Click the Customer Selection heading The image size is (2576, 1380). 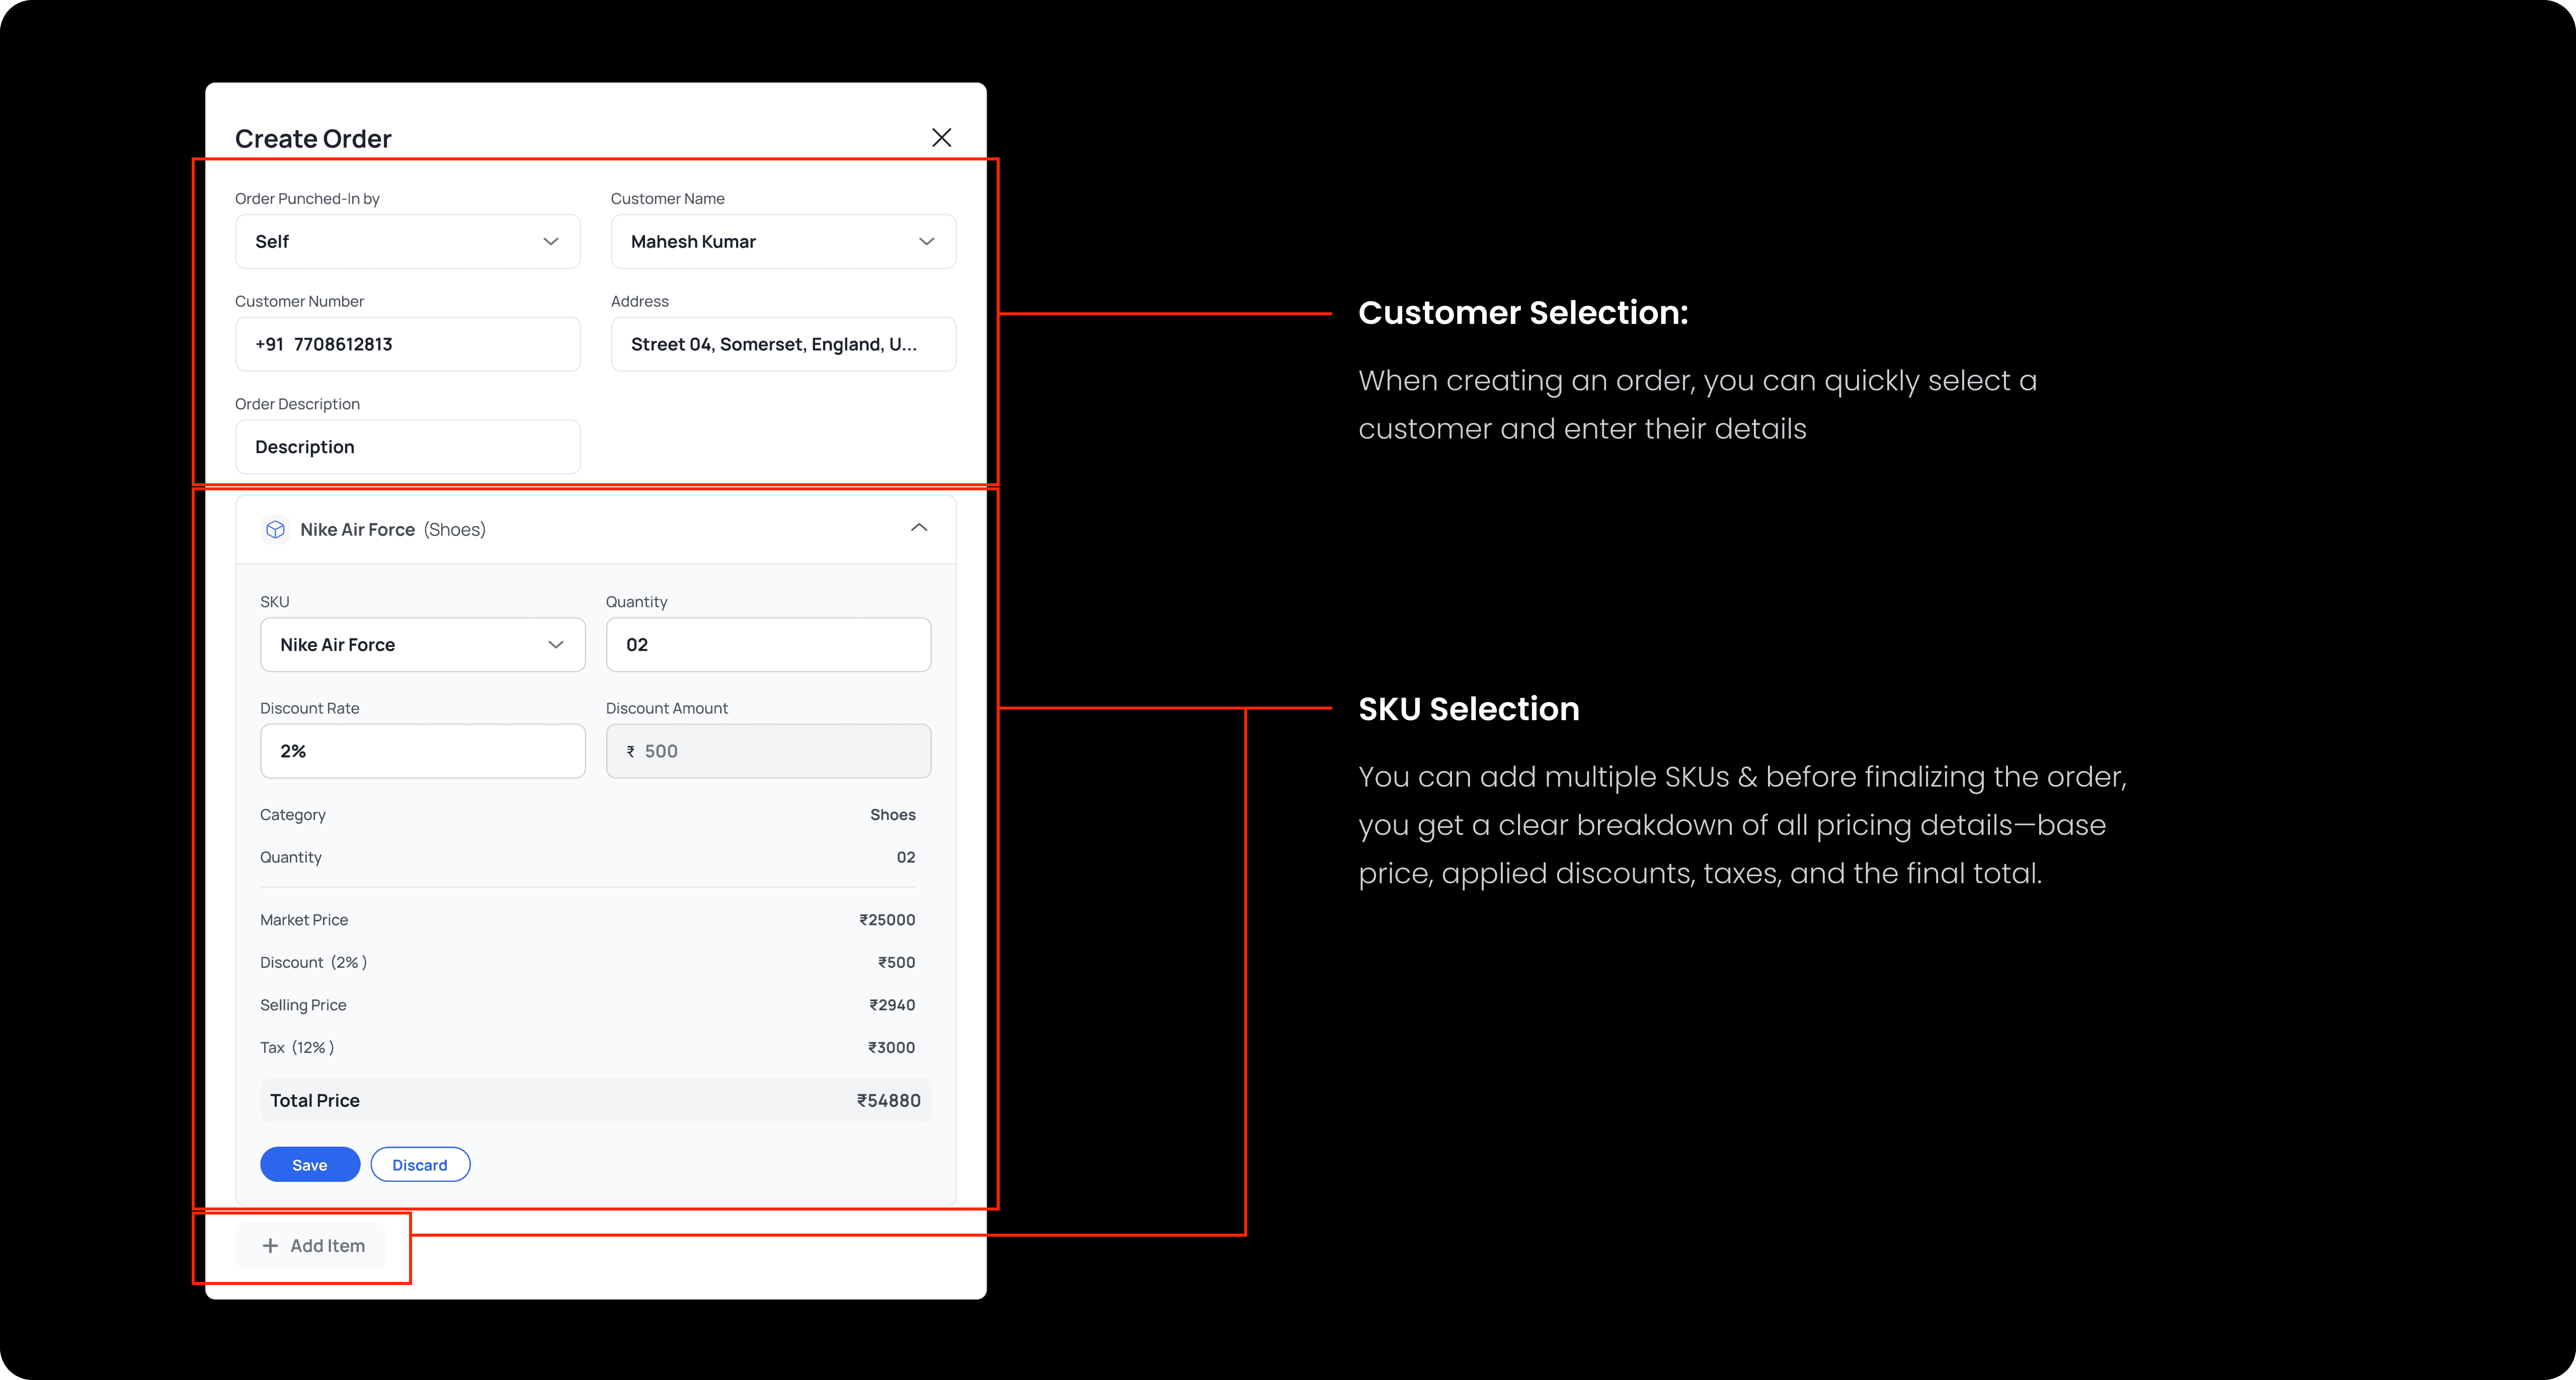1523,313
